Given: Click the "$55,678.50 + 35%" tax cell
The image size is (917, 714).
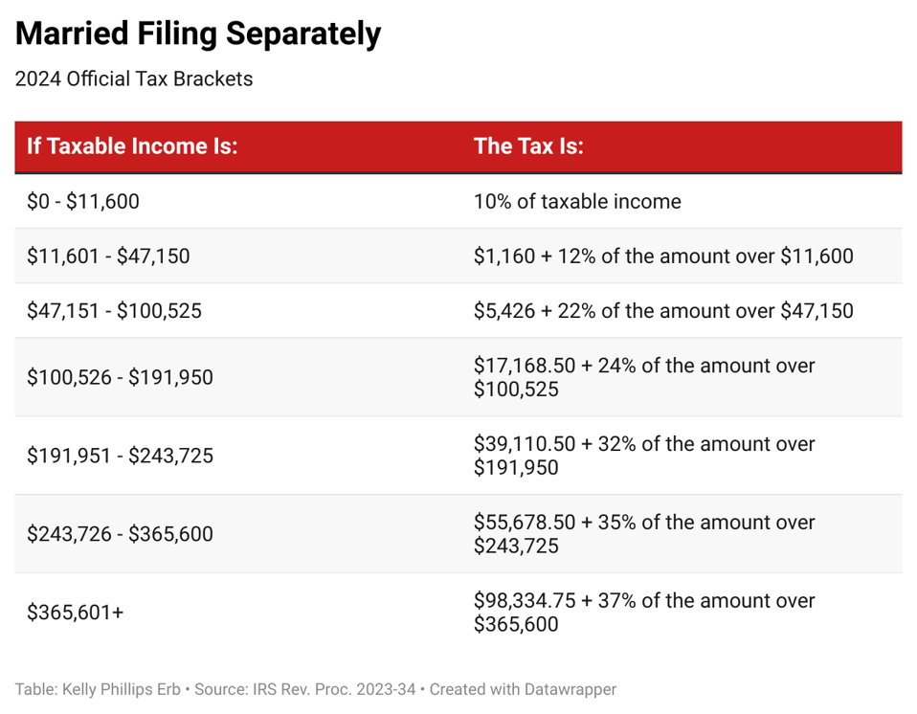Looking at the screenshot, I should click(644, 534).
